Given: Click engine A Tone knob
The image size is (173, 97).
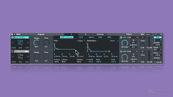Looking at the screenshot, I should 46,43.
